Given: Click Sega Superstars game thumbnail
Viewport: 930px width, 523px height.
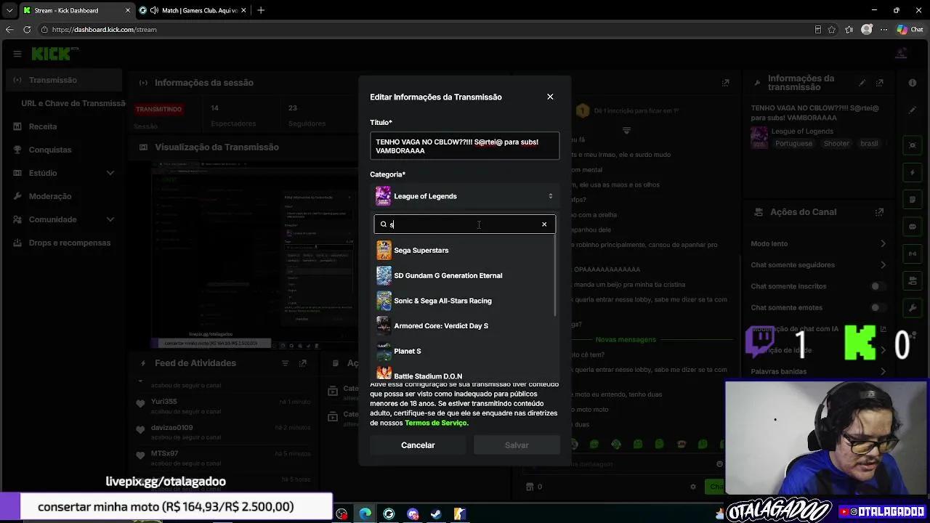Looking at the screenshot, I should [384, 250].
